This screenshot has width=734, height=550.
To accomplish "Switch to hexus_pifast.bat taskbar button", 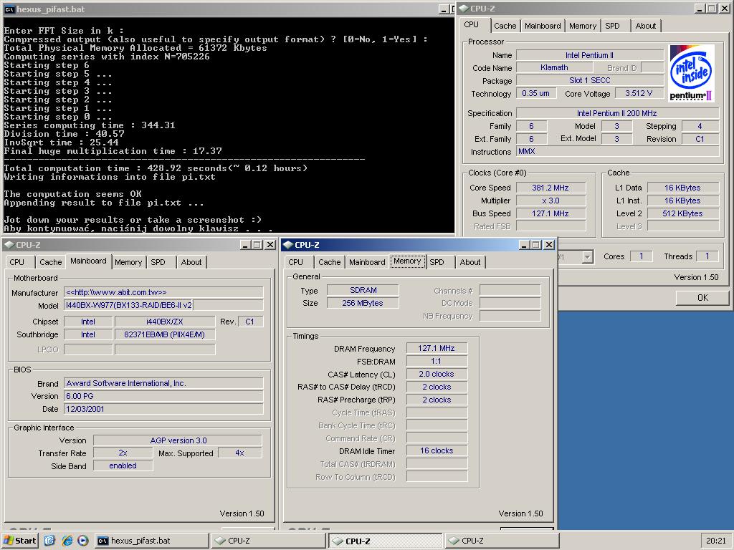I will [152, 540].
